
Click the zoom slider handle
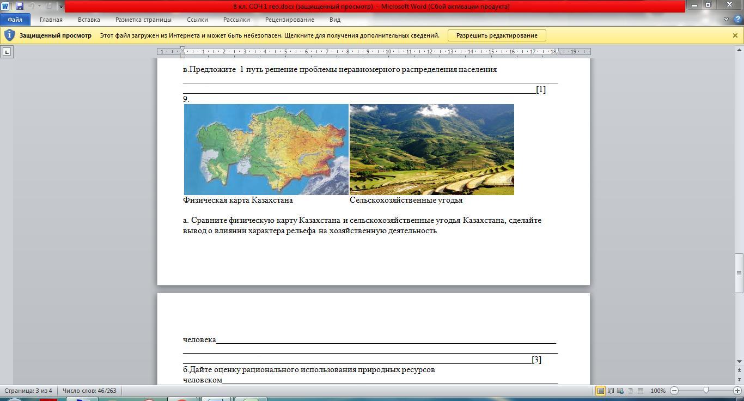(706, 391)
